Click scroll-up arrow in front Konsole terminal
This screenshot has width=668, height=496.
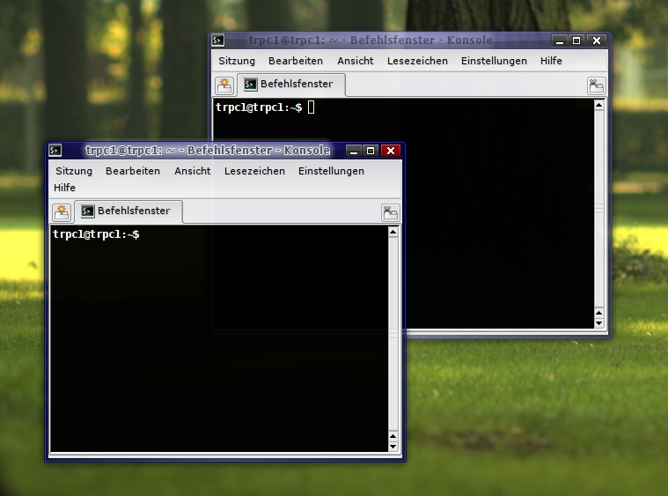click(x=393, y=232)
